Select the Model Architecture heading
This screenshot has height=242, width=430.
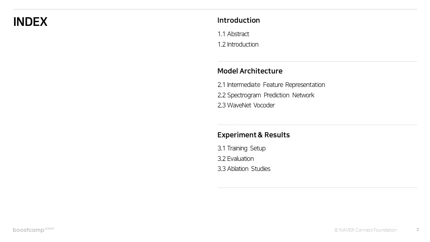pyautogui.click(x=250, y=71)
